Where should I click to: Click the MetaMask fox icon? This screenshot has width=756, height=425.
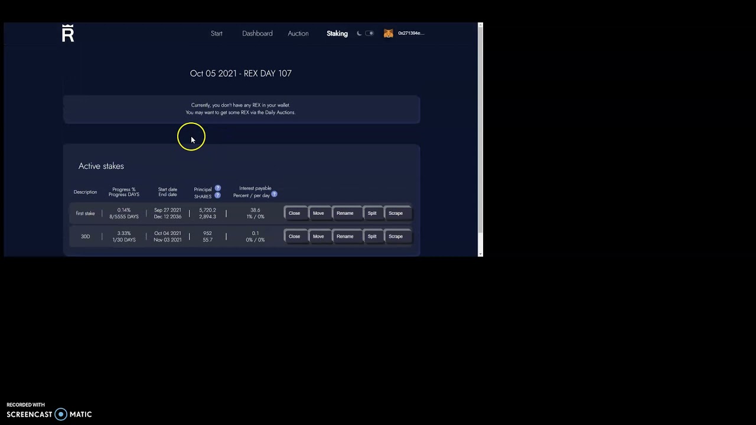389,34
